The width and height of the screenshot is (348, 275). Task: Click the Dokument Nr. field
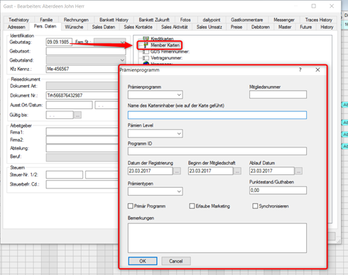(82, 96)
